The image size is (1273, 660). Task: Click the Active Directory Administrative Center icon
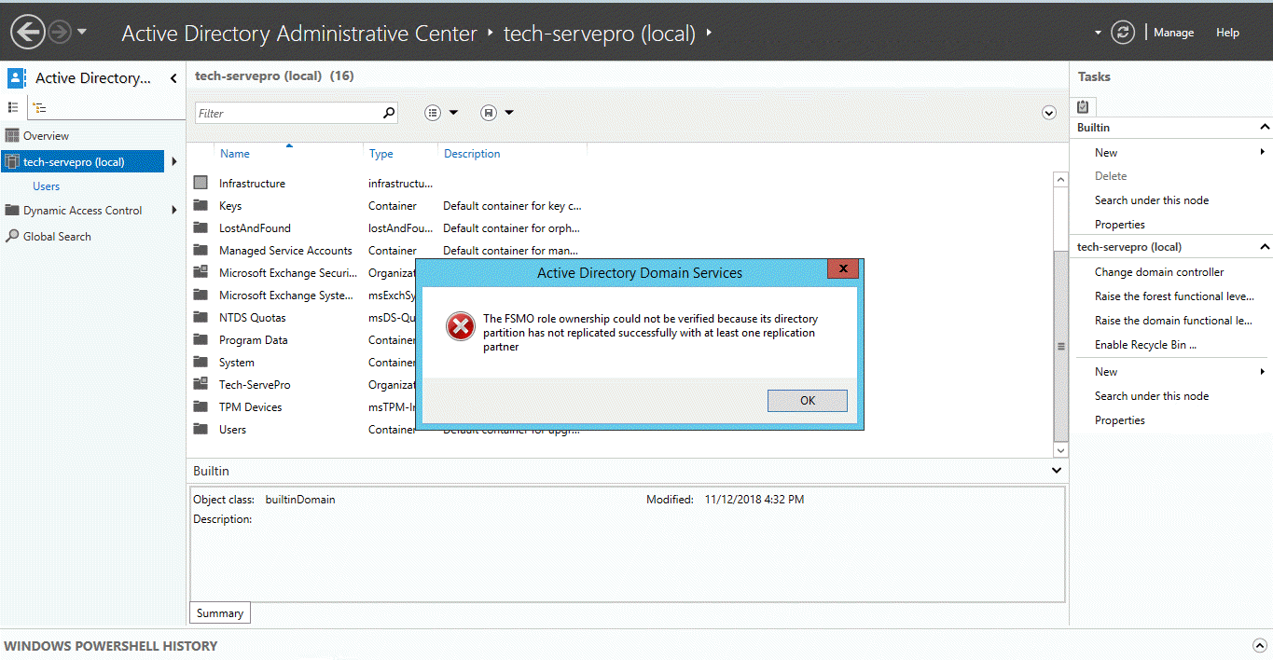tap(15, 76)
